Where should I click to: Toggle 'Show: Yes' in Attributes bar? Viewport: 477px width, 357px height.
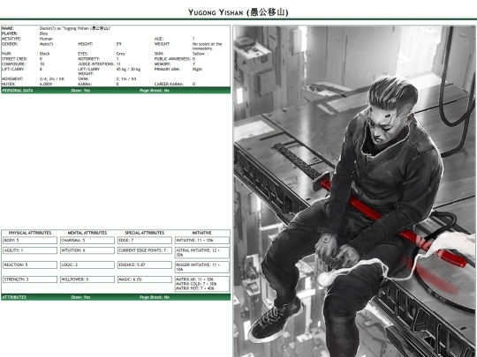[x=80, y=297]
